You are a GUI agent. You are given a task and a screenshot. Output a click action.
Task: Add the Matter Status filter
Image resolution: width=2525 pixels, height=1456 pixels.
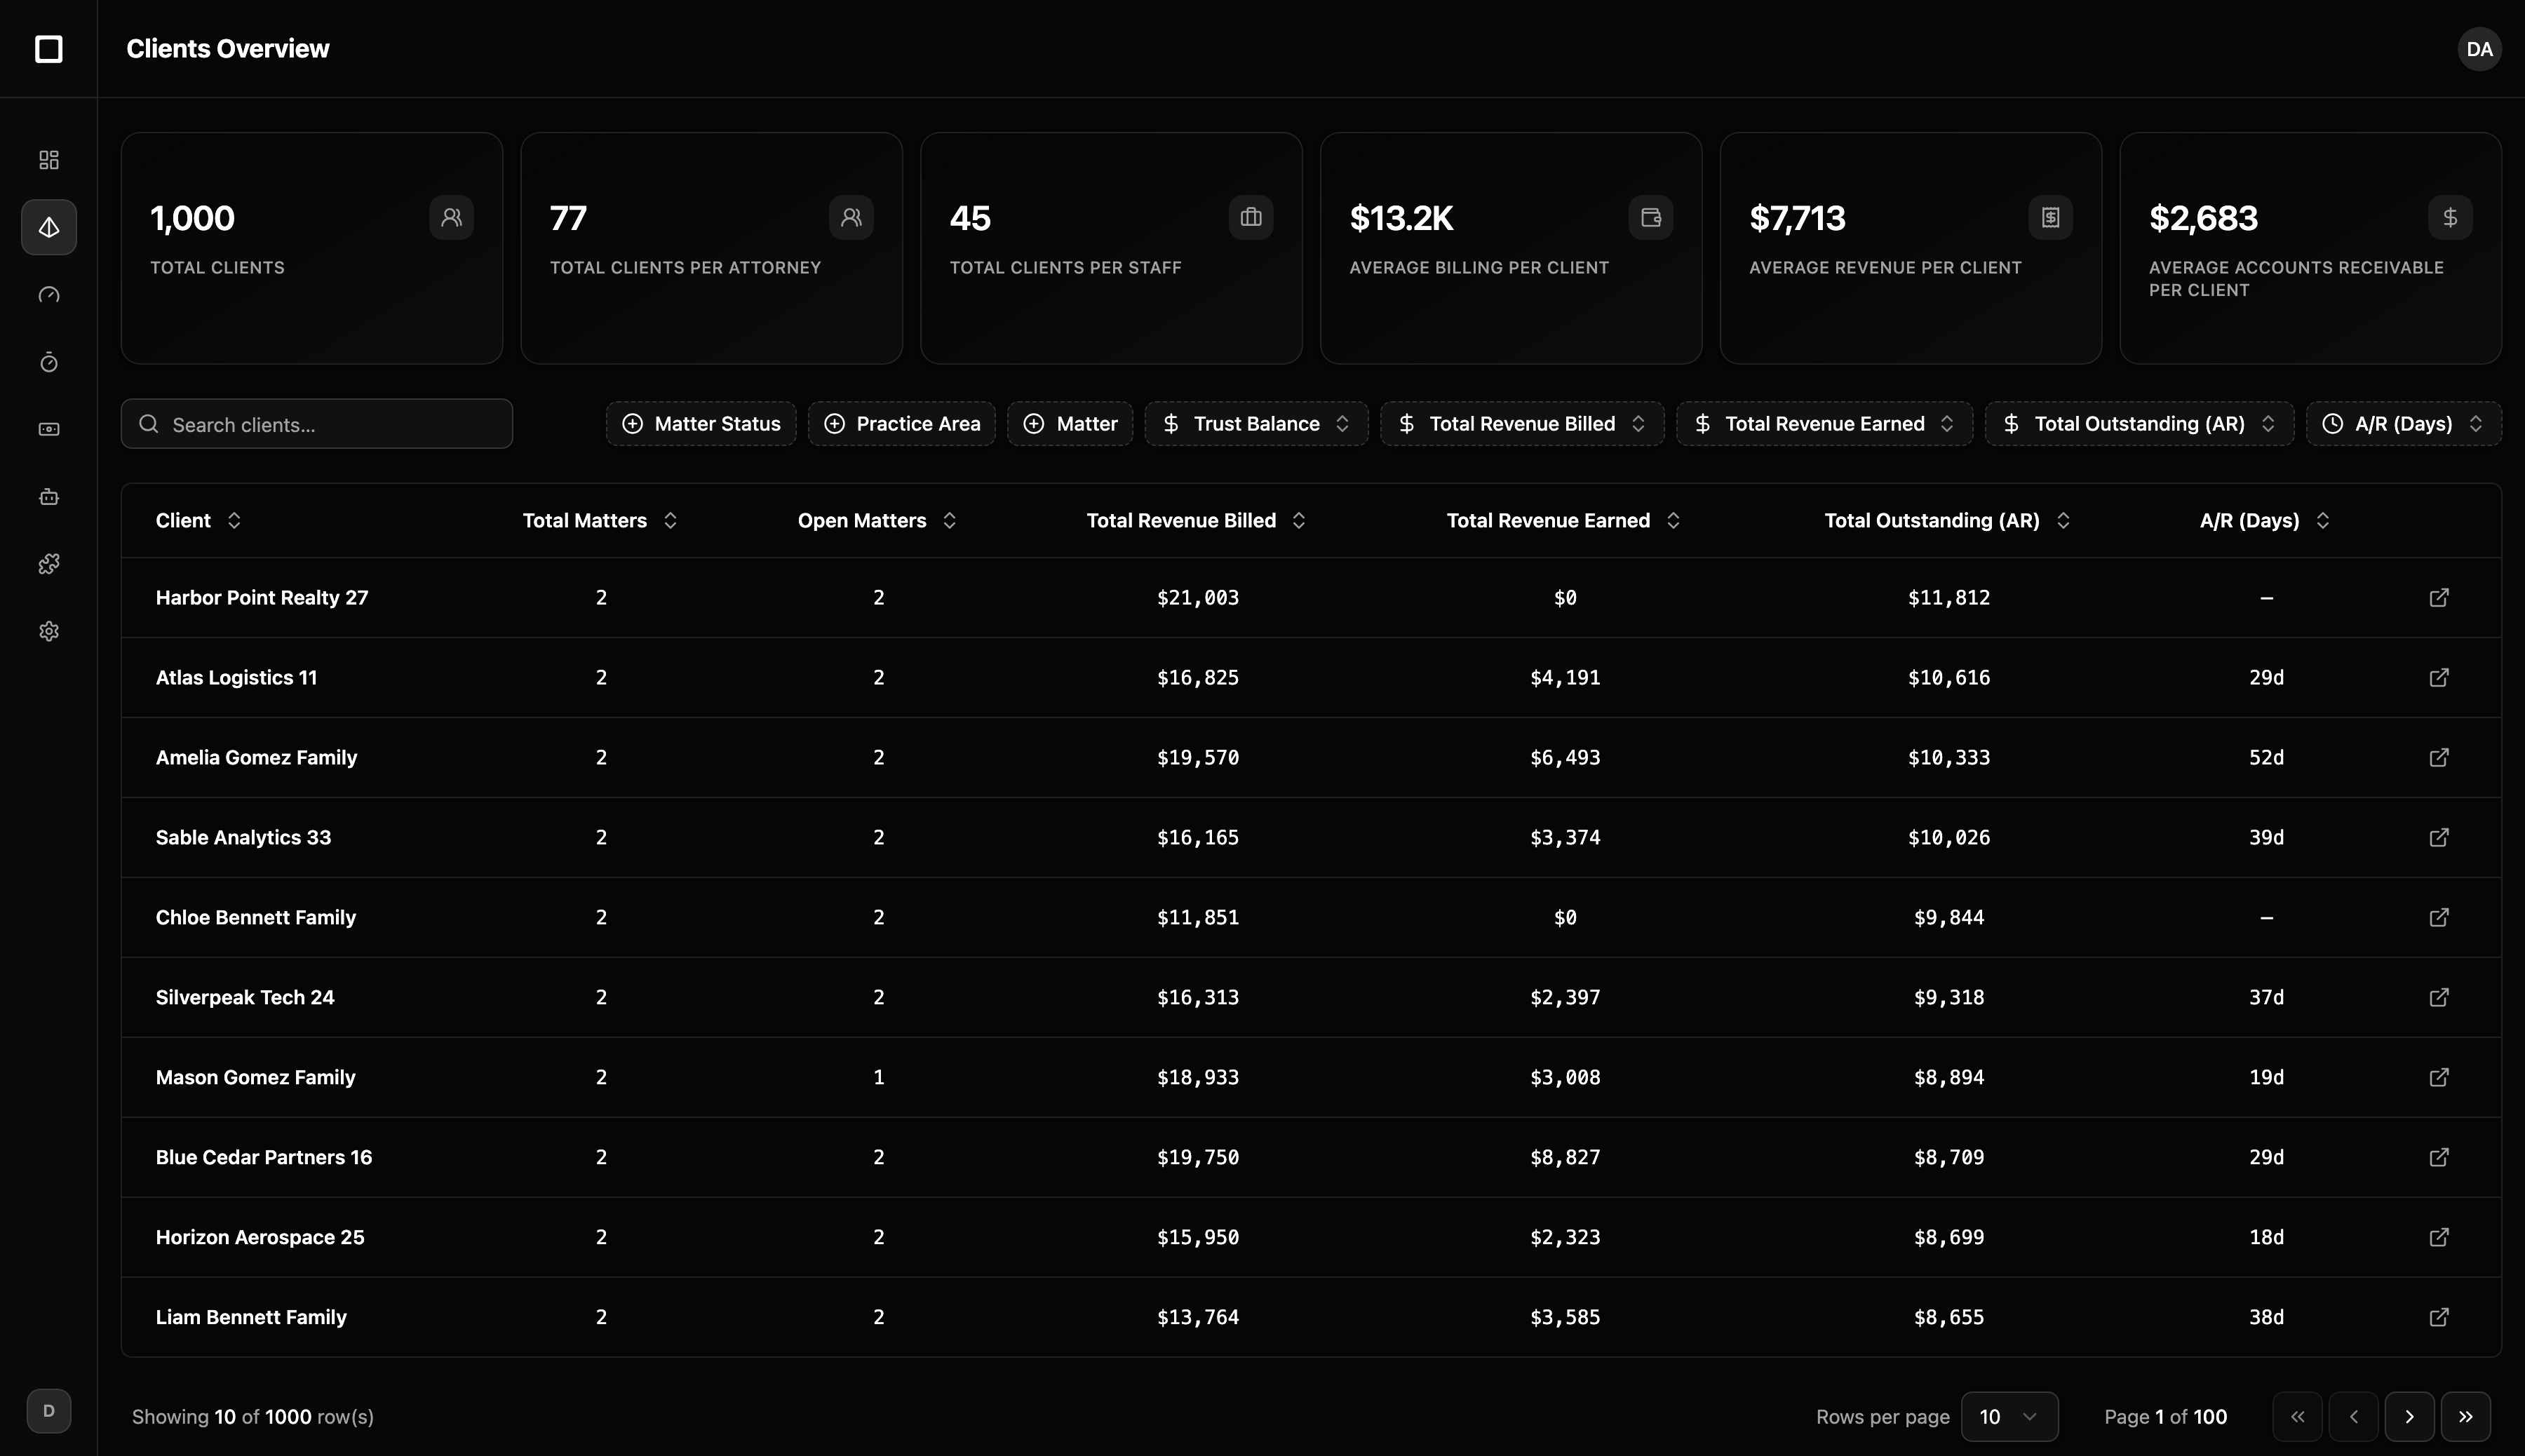[701, 424]
